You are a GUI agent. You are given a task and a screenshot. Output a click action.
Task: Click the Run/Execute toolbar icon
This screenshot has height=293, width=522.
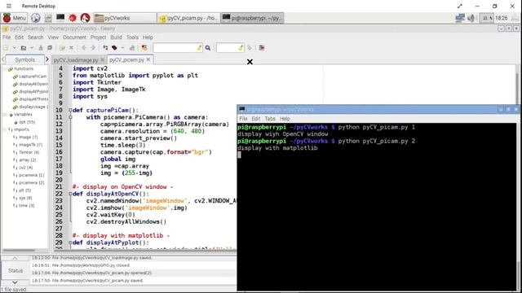coord(132,48)
